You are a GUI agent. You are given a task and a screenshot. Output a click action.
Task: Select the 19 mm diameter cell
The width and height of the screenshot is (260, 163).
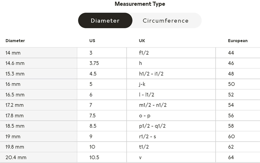(x=13, y=137)
